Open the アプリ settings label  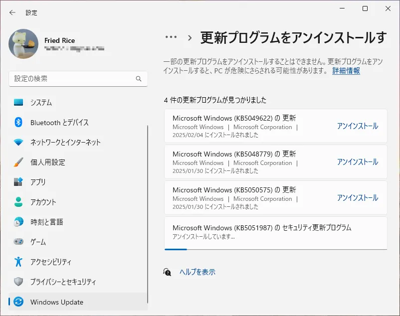point(38,182)
